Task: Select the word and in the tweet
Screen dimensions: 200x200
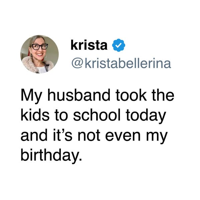Action: pyautogui.click(x=34, y=135)
